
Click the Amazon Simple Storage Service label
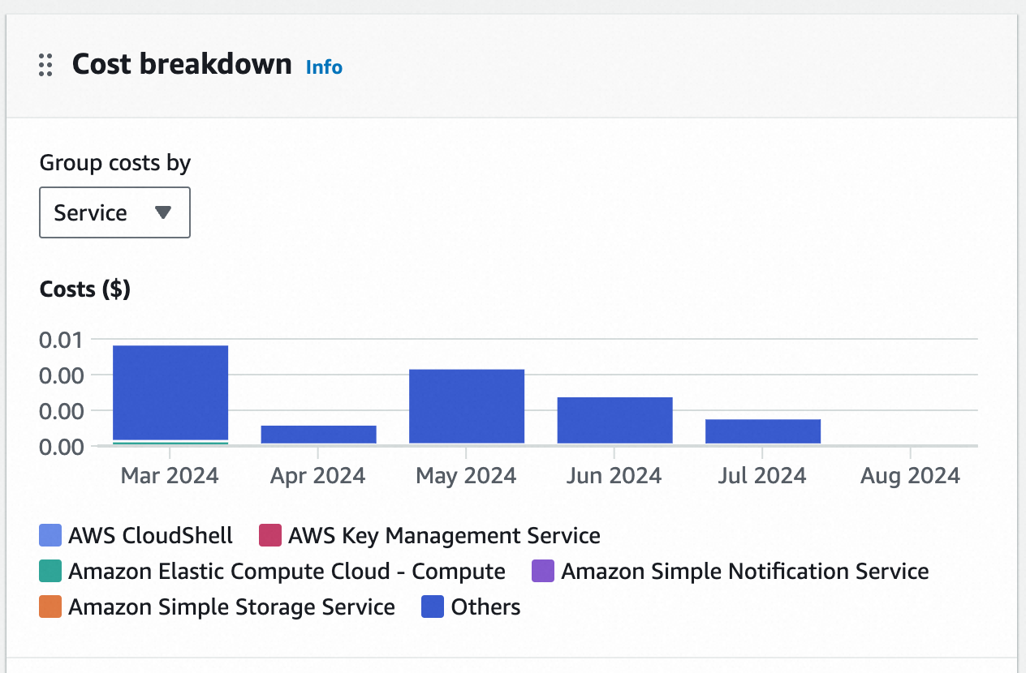(231, 607)
